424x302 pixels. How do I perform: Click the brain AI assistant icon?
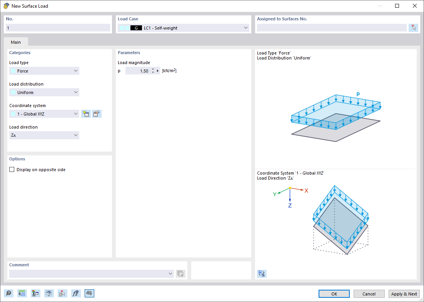[x=90, y=294]
